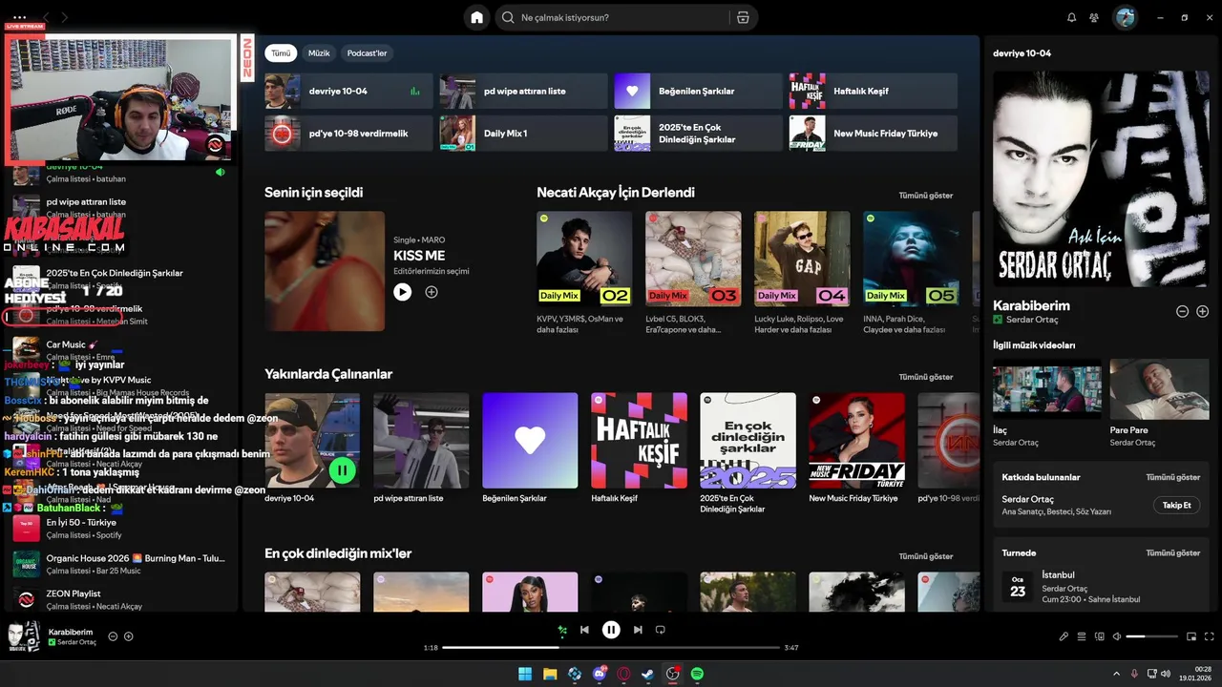Screen dimensions: 1222x687
Task: Mute Spotify with the speaker icon
Action: (x=1117, y=636)
